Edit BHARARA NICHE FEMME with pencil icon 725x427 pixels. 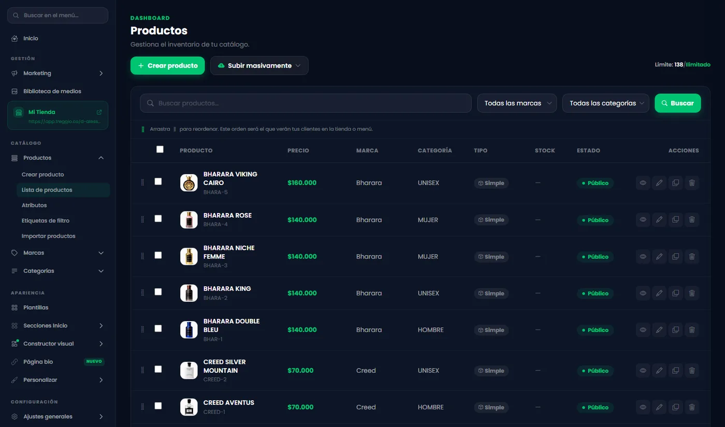(659, 256)
